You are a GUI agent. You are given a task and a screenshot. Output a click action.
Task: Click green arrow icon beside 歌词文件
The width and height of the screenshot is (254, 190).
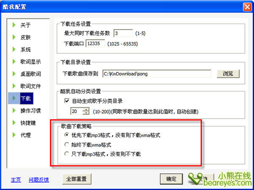pyautogui.click(x=14, y=86)
